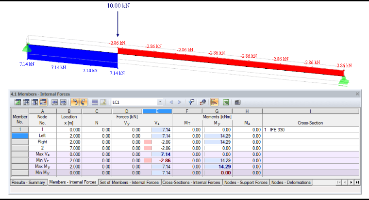Click the calculator-like toolbar icon
Viewport: 369px width, 200px height.
(x=237, y=102)
